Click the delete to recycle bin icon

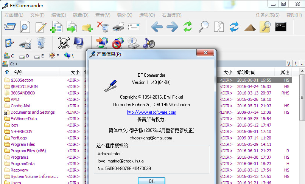coord(103,27)
